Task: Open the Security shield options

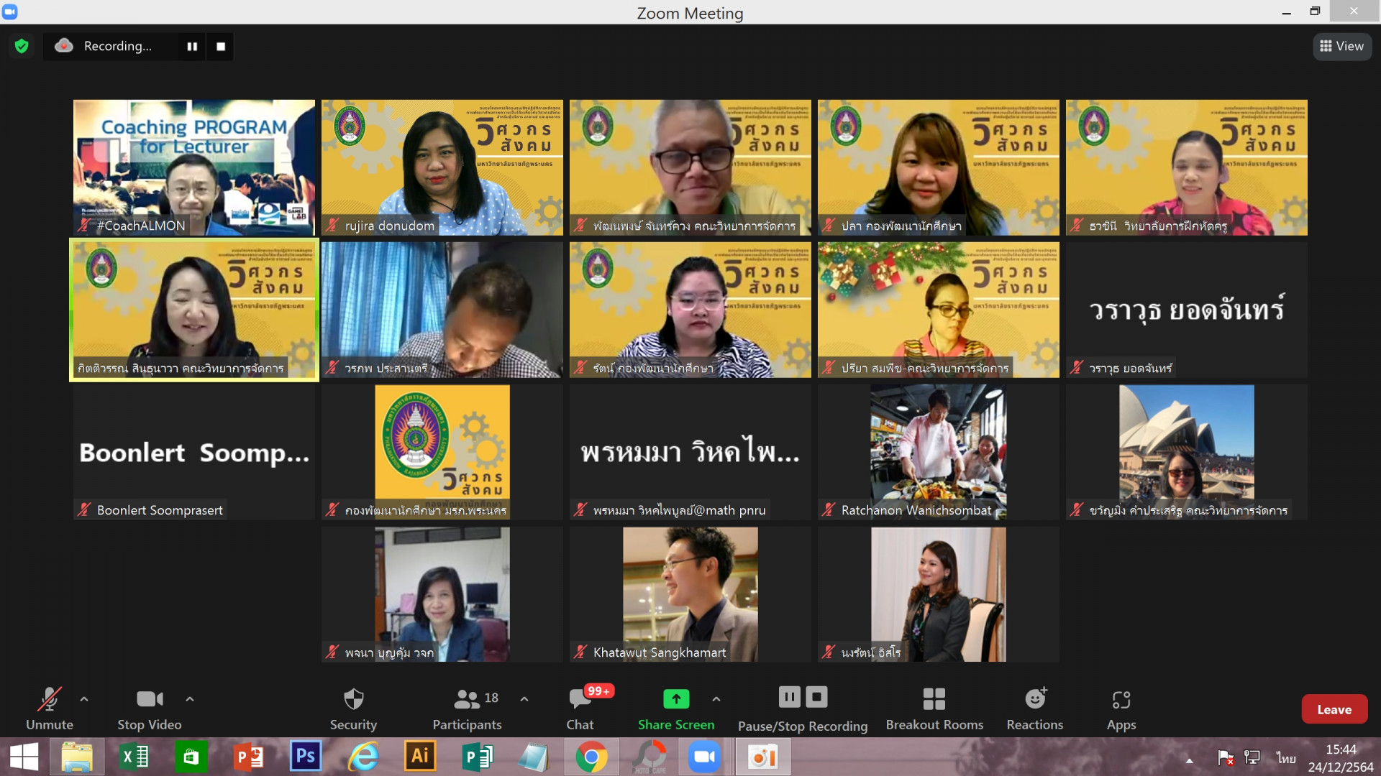Action: (353, 708)
